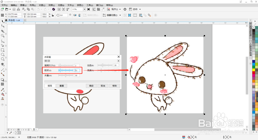Select the Polygon tool
258x140 pixels.
click(x=3, y=59)
